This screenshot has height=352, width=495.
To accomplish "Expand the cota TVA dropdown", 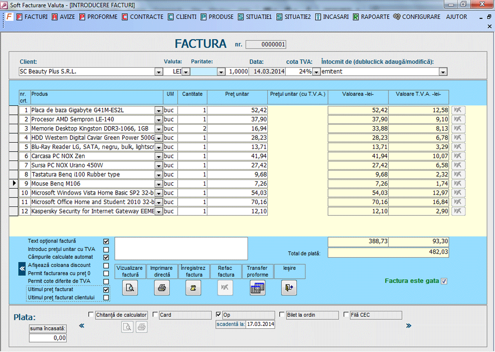I will point(315,72).
